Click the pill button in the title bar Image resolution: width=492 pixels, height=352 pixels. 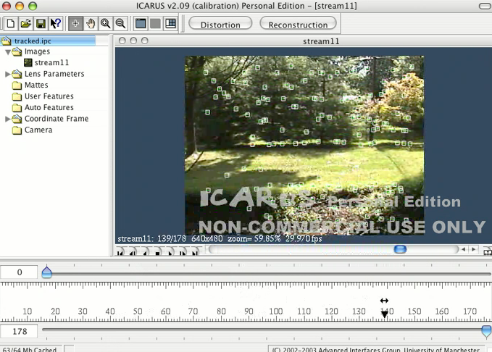[x=485, y=6]
